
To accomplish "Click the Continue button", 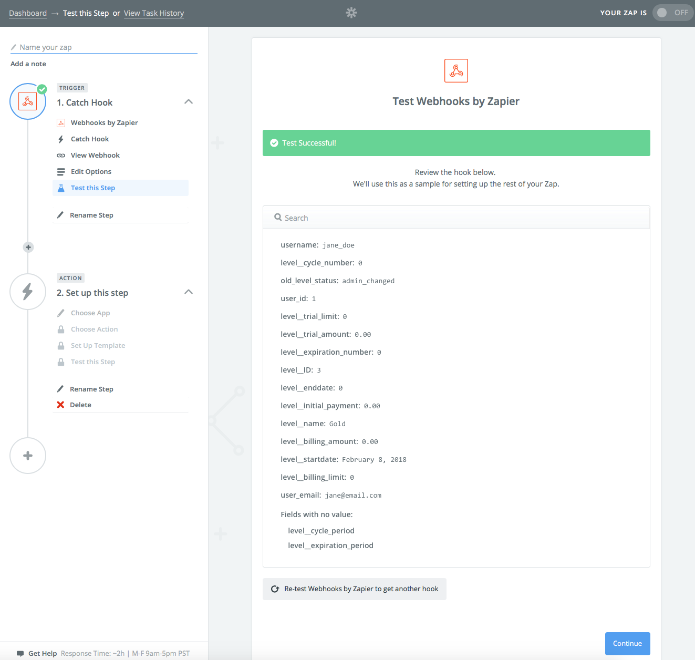I will [627, 644].
